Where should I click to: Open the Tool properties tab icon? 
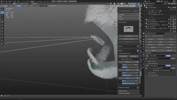click(143, 36)
